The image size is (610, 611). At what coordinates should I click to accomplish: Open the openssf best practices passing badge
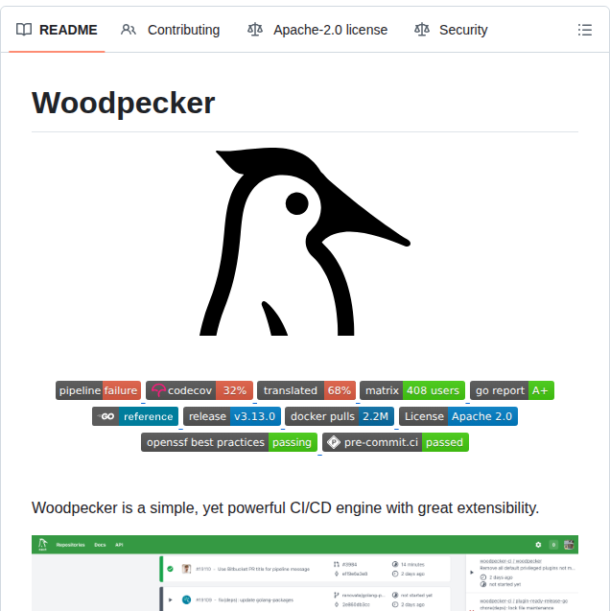(x=229, y=443)
